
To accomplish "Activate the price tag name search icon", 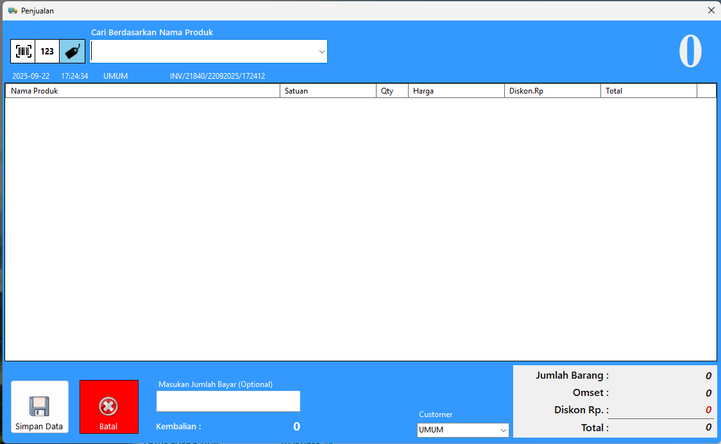I will coord(72,51).
